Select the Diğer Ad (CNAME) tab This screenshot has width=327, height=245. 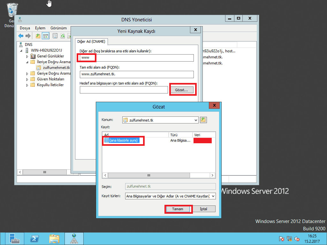[91, 41]
